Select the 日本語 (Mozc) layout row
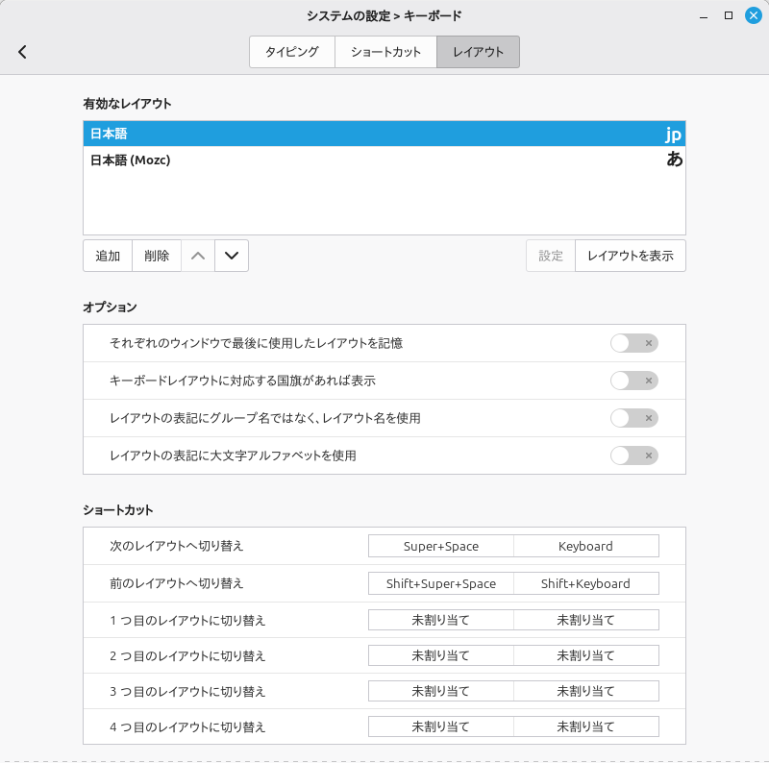Screen dimensions: 769x763 point(384,160)
